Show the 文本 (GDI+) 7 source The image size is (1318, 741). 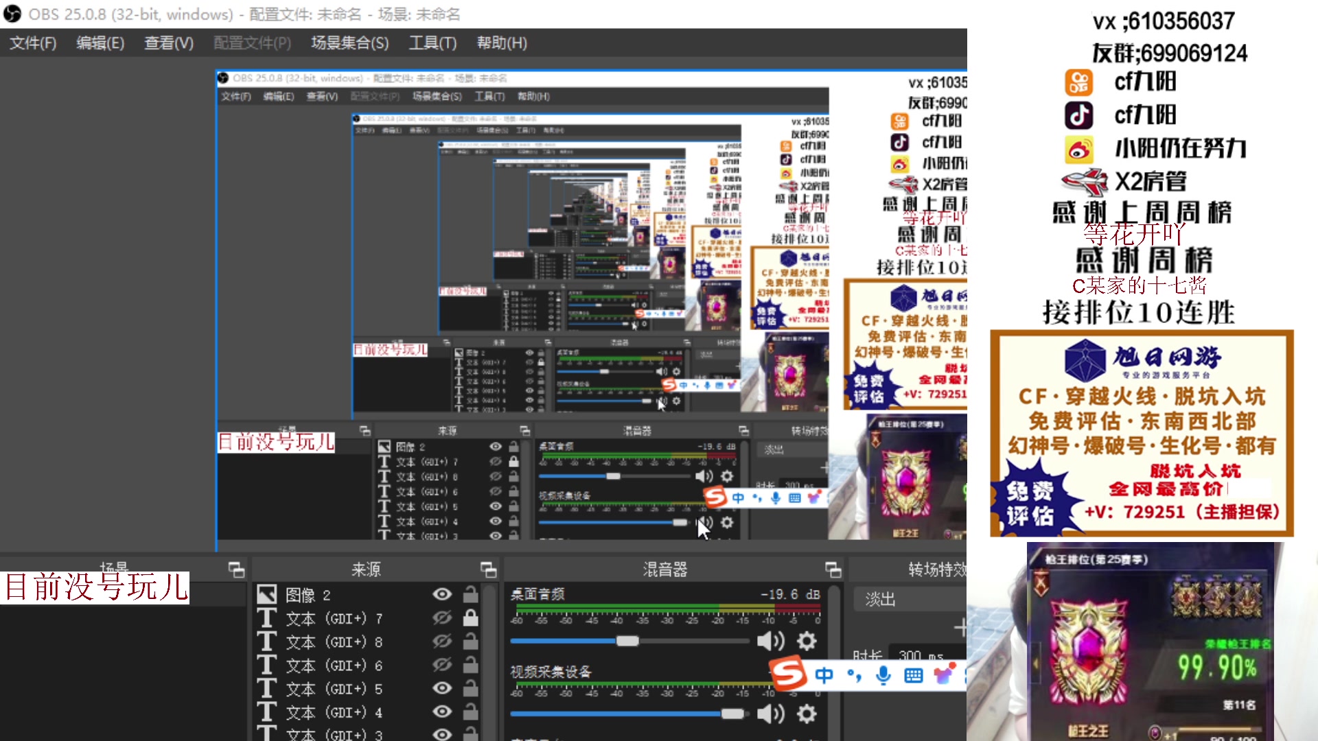pos(442,618)
